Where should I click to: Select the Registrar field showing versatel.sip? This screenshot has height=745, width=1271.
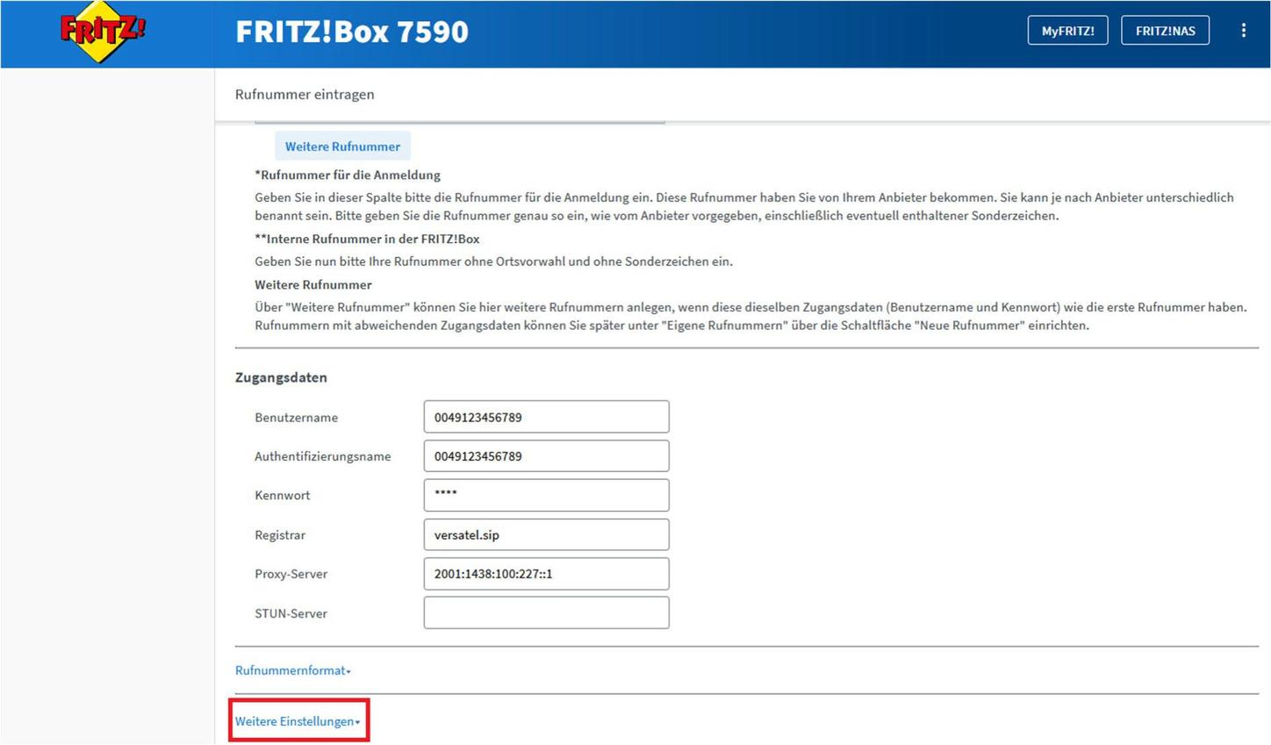point(546,534)
